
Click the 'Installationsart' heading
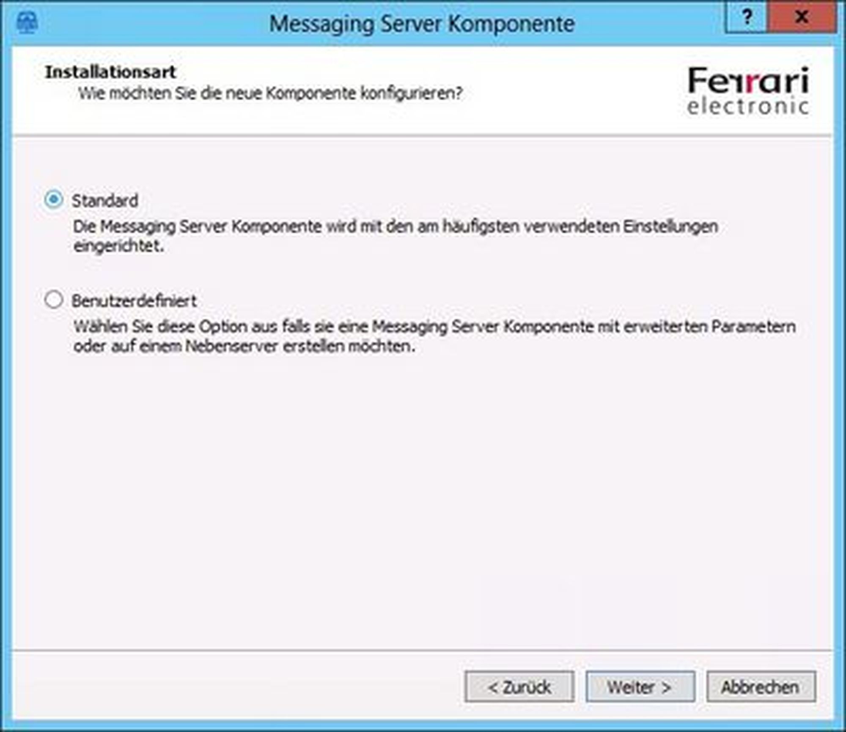tap(110, 72)
